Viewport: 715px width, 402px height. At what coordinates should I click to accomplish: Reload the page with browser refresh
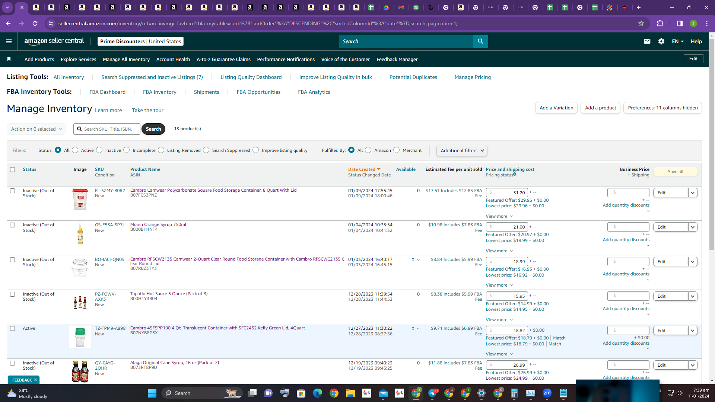point(35,23)
